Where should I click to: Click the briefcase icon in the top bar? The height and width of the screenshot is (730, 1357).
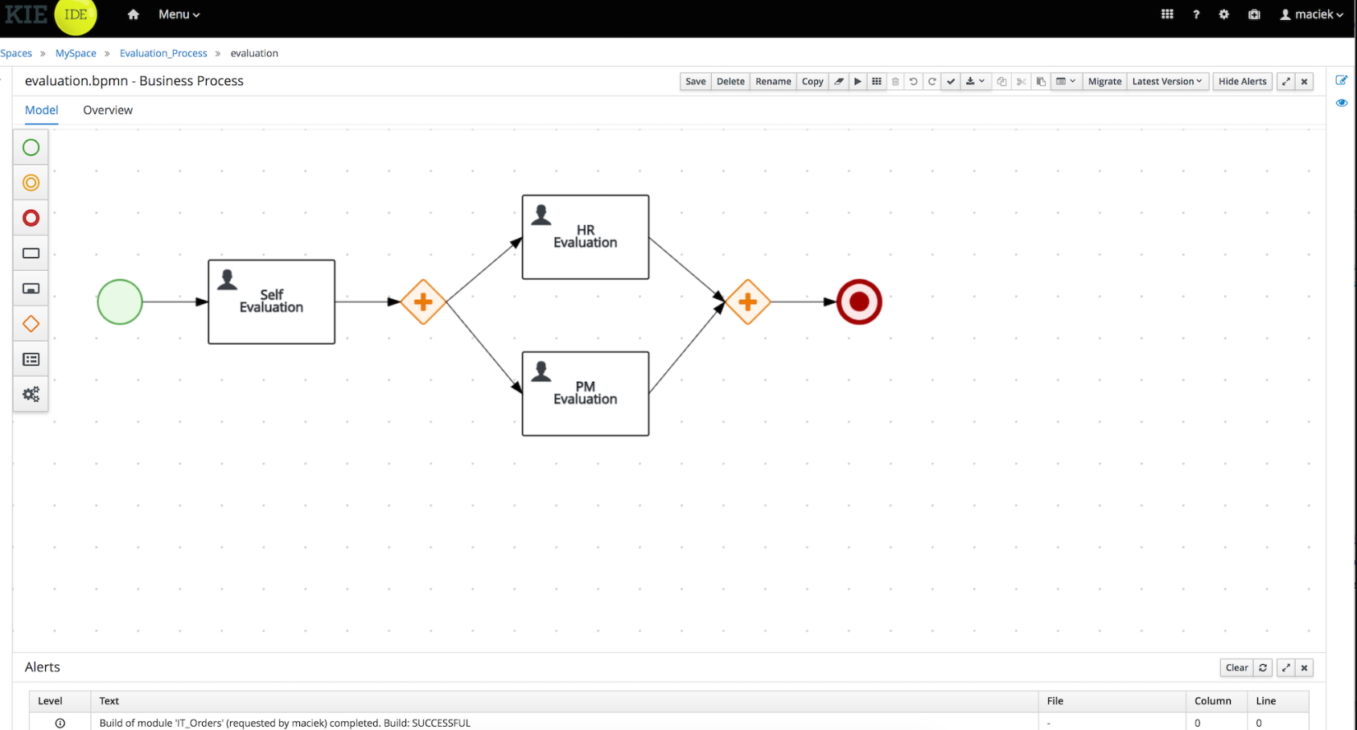(x=1254, y=14)
